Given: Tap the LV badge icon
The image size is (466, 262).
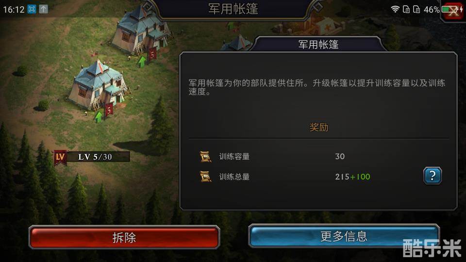Looking at the screenshot, I should pyautogui.click(x=60, y=157).
